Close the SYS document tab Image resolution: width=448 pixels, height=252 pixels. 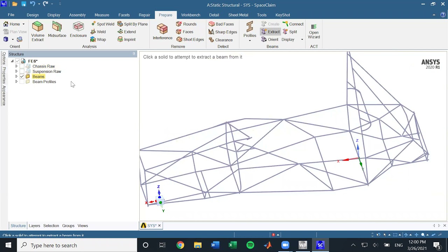click(159, 226)
